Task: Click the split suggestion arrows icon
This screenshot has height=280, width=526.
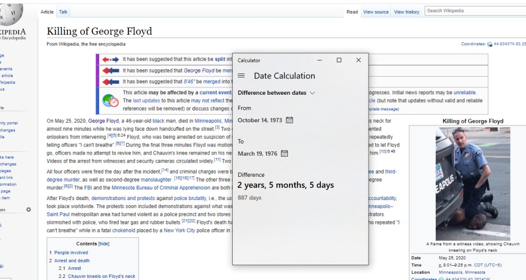Action: 110,60
